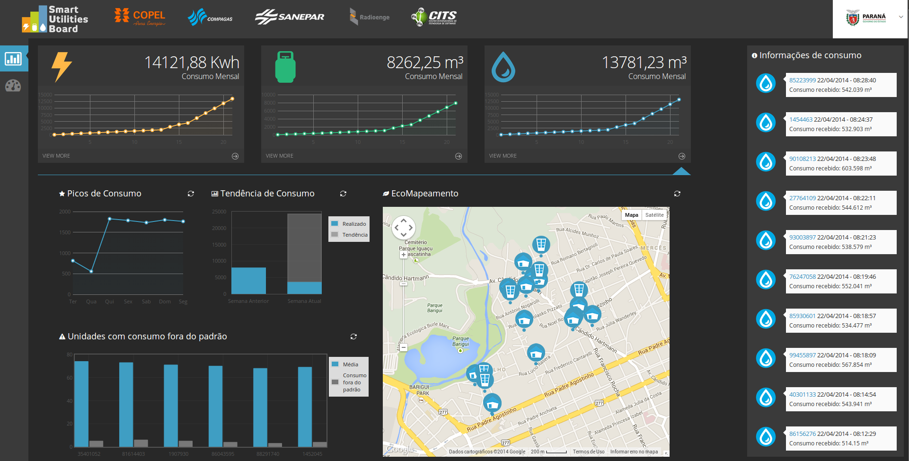909x461 pixels.
Task: Select the CITS logo
Action: pos(434,17)
